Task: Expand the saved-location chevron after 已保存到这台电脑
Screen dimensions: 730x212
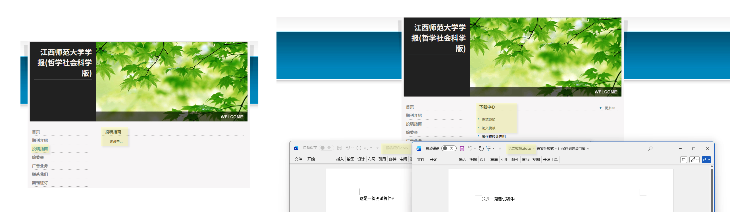Action: coord(588,149)
